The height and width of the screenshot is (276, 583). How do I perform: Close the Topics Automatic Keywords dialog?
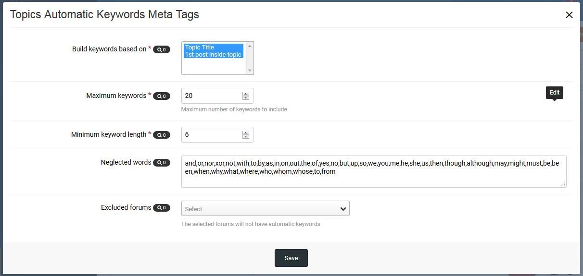569,15
